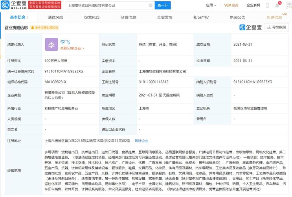
Task: Click the 企查查 logo in header
Action: point(14,5)
